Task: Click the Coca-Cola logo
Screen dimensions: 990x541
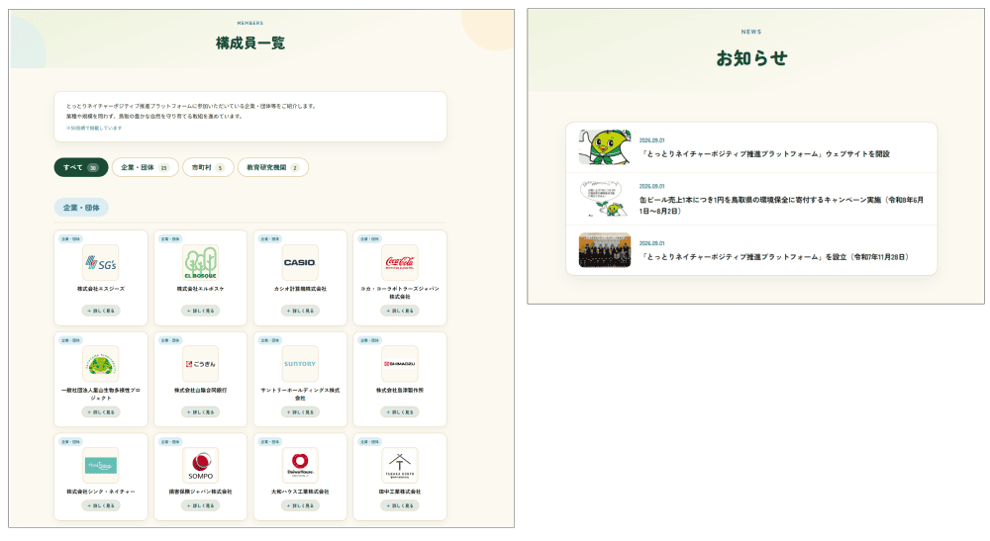Action: (x=400, y=262)
